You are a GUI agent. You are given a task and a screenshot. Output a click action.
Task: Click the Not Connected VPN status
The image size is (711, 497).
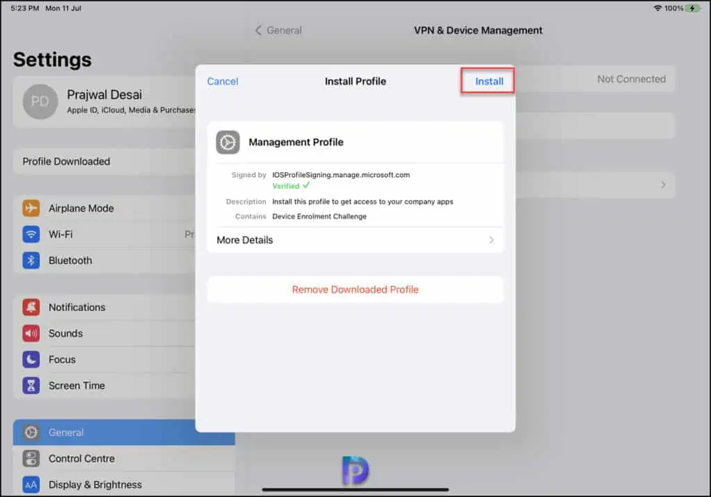pyautogui.click(x=631, y=79)
